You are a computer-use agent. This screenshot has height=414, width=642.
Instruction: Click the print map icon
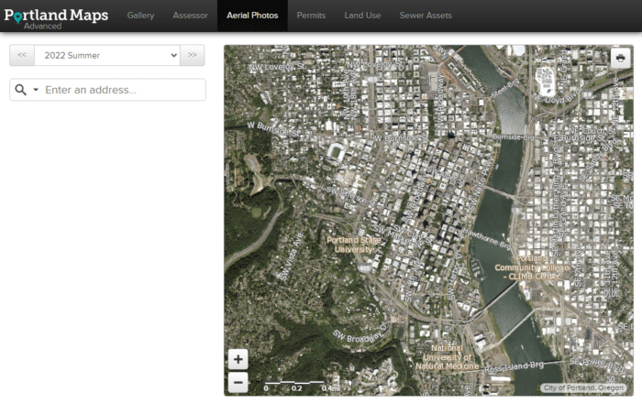[621, 58]
